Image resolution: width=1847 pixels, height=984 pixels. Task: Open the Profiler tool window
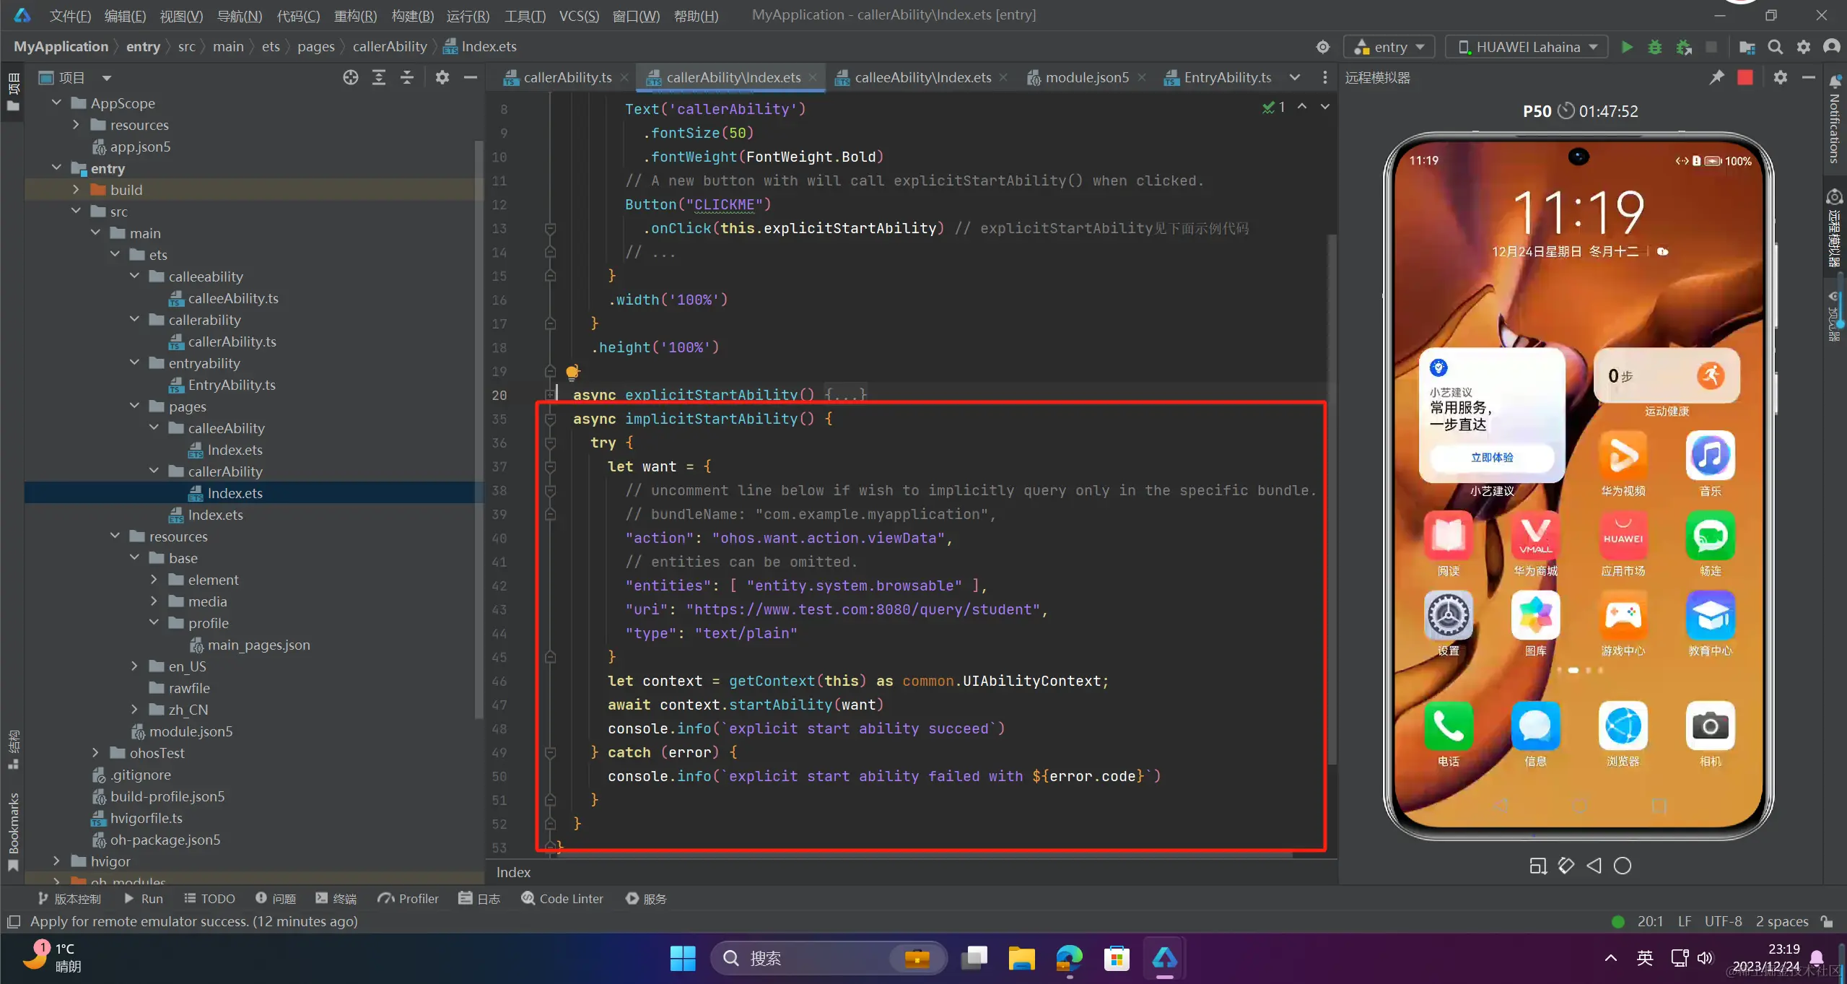(409, 898)
